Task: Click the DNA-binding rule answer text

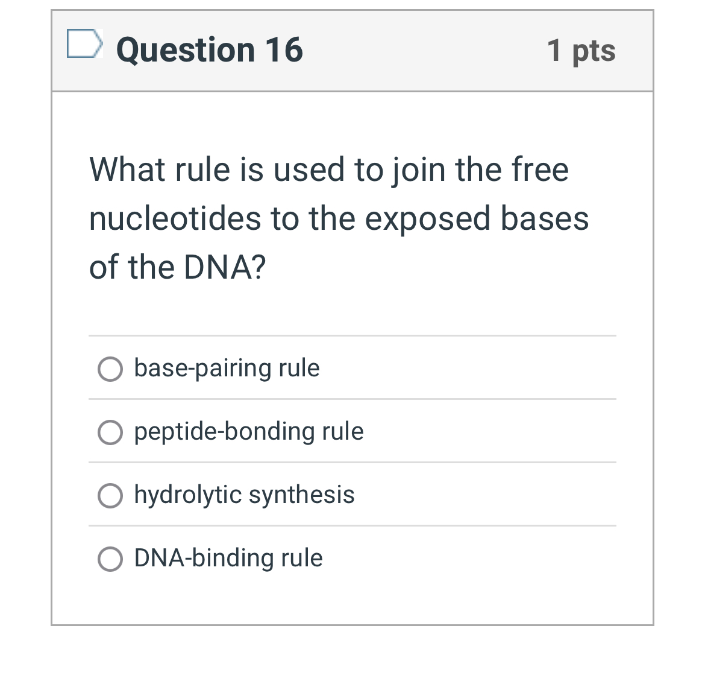Action: point(228,559)
